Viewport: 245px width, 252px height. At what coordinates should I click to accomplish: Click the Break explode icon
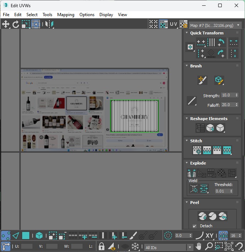[192, 173]
